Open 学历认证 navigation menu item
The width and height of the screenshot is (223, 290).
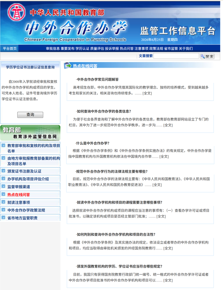pos(83,48)
